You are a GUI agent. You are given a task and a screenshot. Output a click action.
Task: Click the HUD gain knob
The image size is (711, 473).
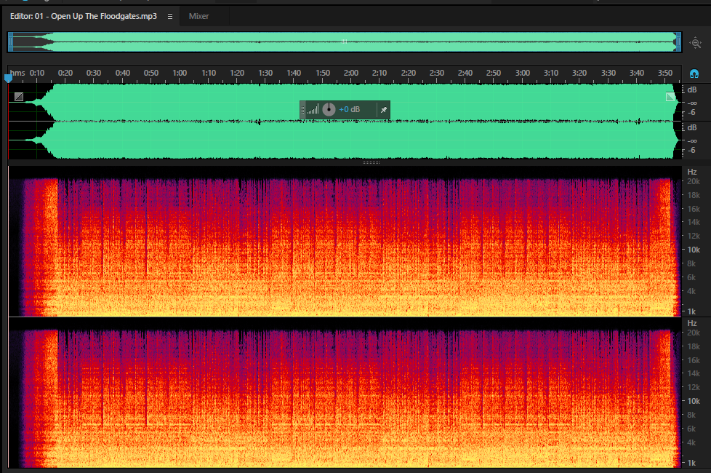(329, 109)
